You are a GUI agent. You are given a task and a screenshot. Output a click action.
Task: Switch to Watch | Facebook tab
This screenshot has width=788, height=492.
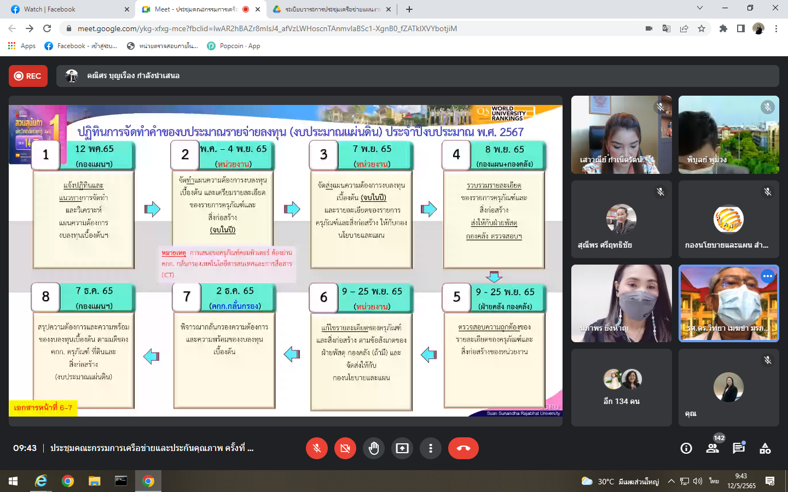69,9
